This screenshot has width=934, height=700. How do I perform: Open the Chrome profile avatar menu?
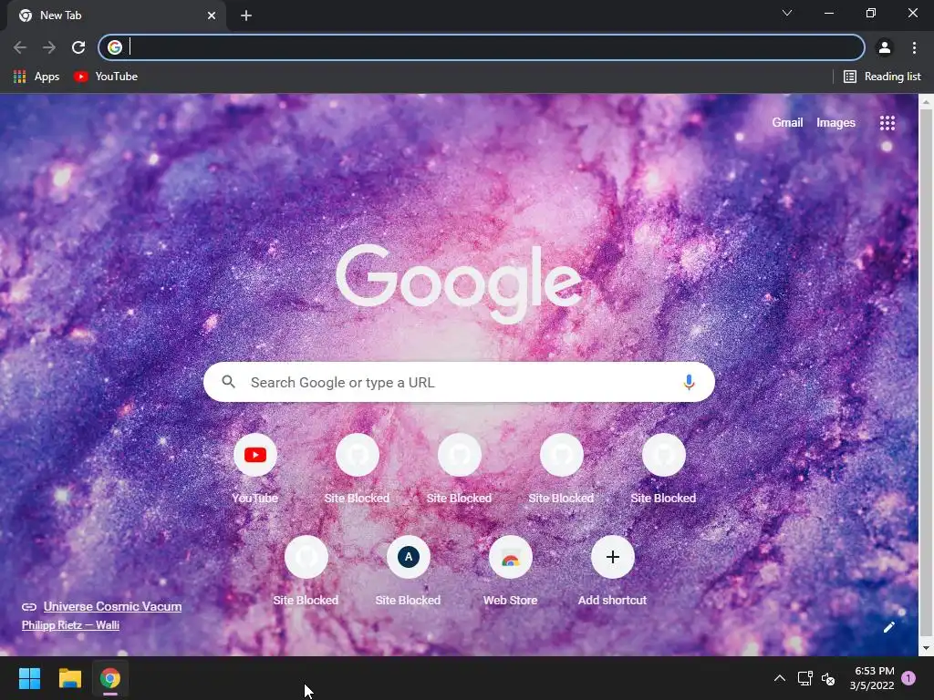click(885, 47)
